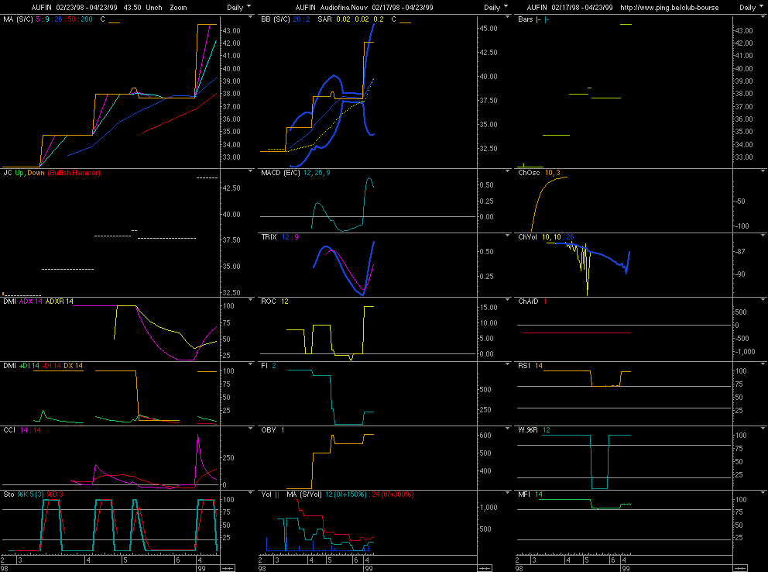Expand the BB (S/C) panel menu arrow
The height and width of the screenshot is (572, 768).
tap(507, 17)
